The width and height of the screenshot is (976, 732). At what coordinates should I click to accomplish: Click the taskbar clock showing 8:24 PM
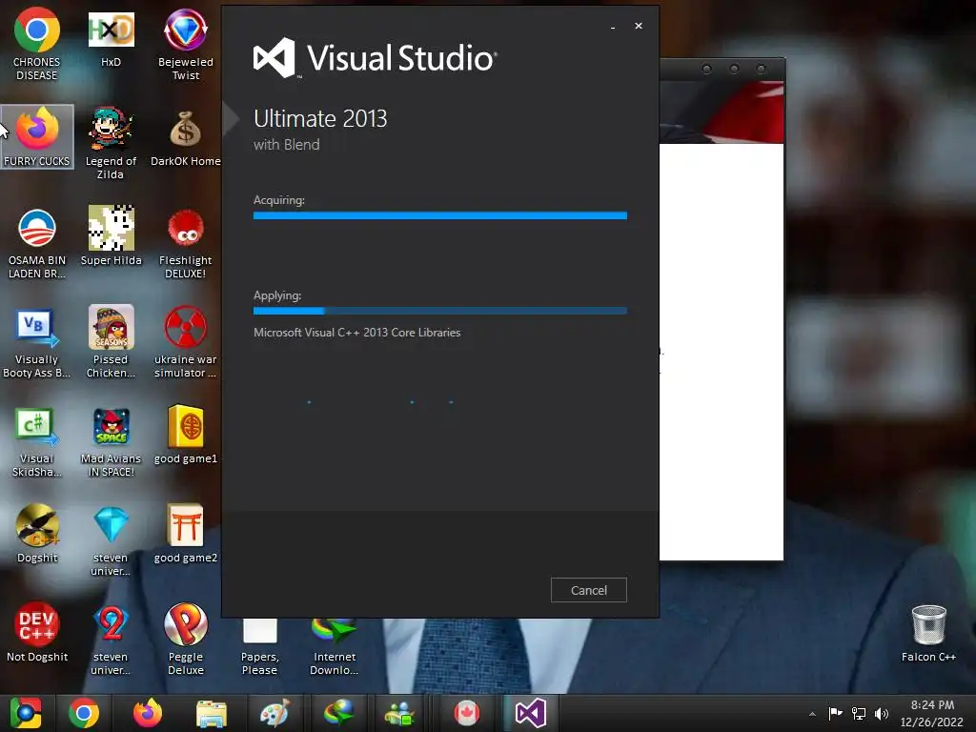pos(932,713)
